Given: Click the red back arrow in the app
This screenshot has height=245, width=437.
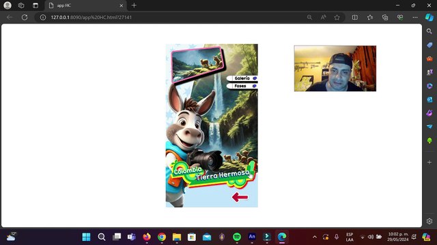Looking at the screenshot, I should (240, 197).
